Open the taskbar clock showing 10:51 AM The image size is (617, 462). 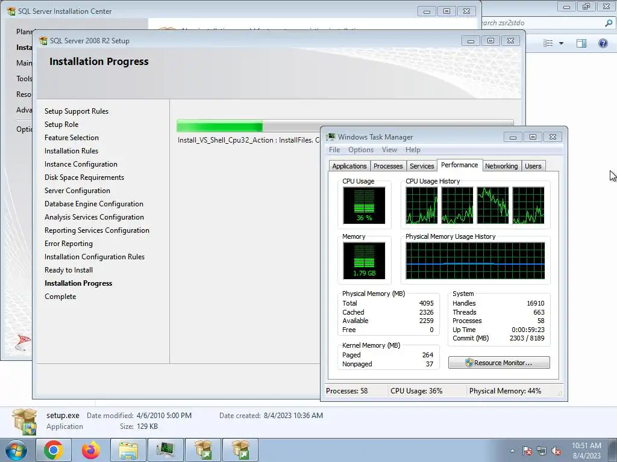point(586,451)
